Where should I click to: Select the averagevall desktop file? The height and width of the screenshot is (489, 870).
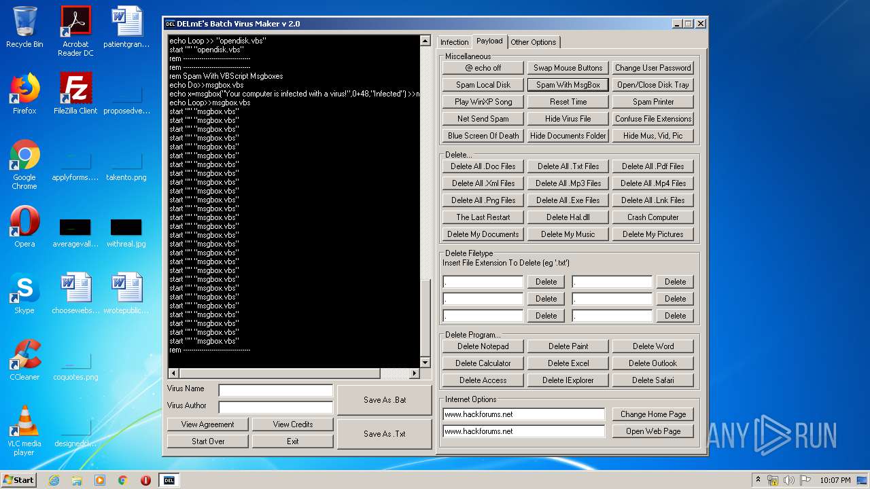point(75,232)
